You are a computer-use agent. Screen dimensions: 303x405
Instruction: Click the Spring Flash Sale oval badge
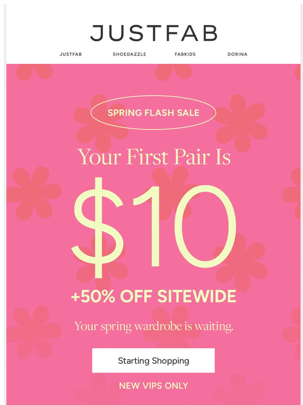coord(153,113)
